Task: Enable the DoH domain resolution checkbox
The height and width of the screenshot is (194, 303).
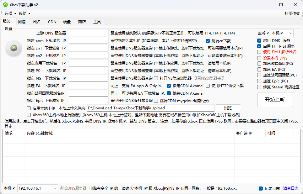Action: tap(259, 52)
